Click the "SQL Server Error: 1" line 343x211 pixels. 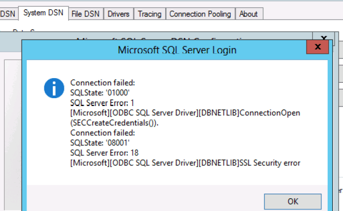102,103
